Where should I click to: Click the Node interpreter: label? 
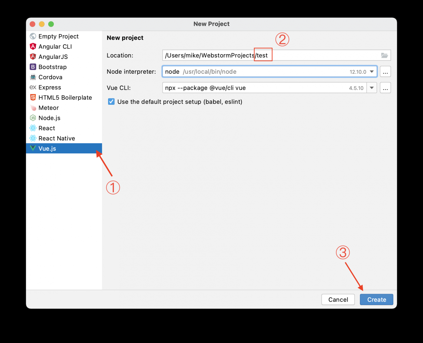[131, 72]
